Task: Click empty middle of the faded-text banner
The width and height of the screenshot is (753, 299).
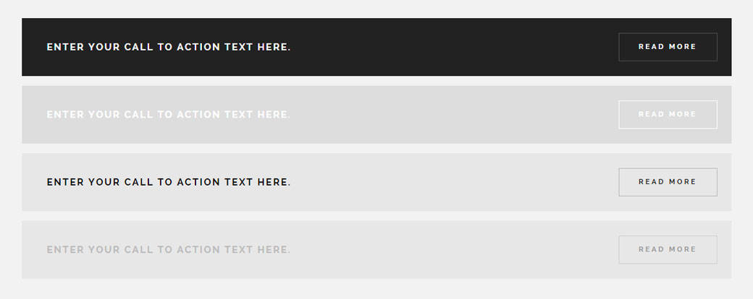Action: pyautogui.click(x=449, y=249)
